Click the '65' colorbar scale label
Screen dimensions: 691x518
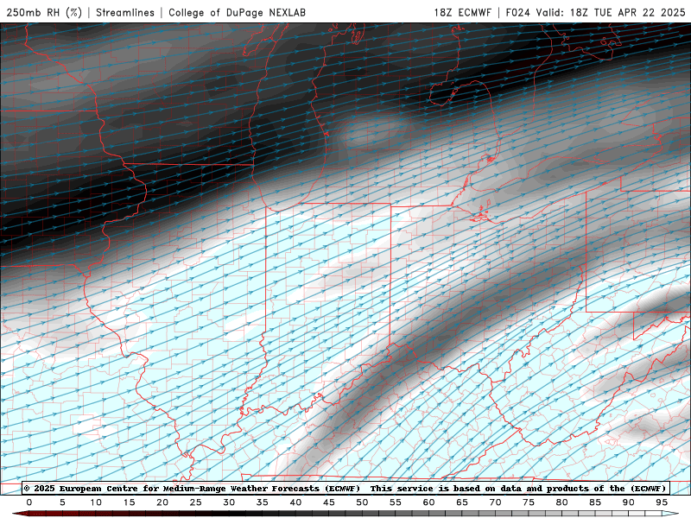click(462, 502)
